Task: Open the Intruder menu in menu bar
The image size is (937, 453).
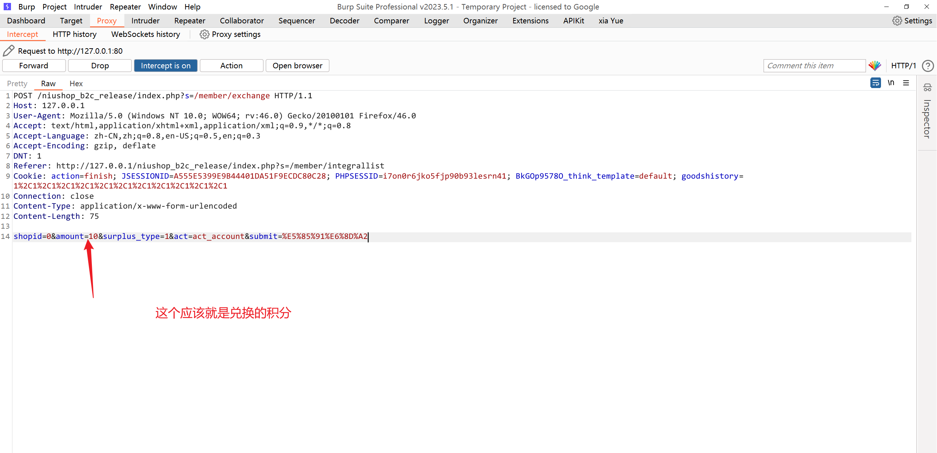Action: (88, 7)
